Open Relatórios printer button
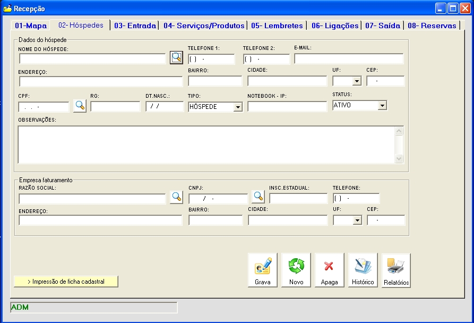Image resolution: width=474 pixels, height=323 pixels. point(396,270)
